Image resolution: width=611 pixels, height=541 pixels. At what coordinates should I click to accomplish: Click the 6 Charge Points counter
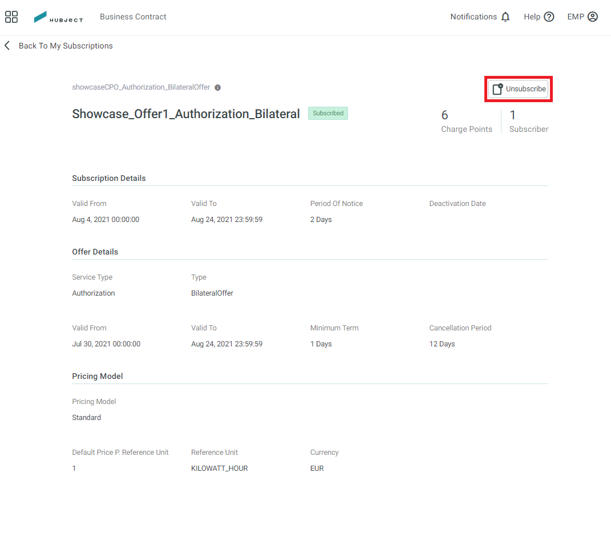(467, 122)
